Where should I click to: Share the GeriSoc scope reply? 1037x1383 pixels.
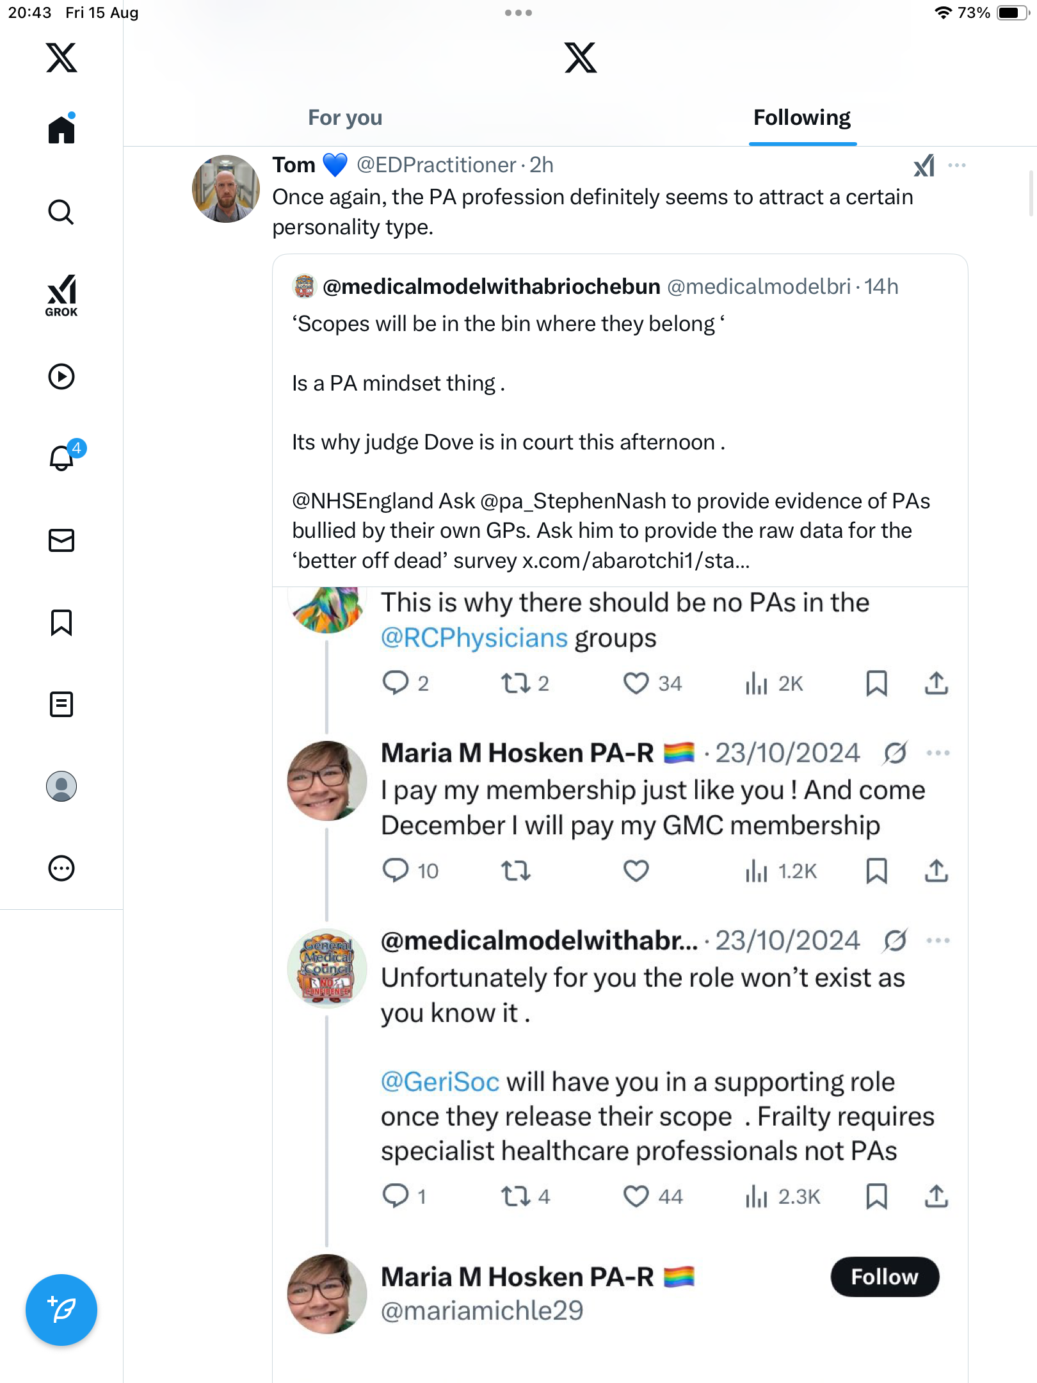point(936,1196)
